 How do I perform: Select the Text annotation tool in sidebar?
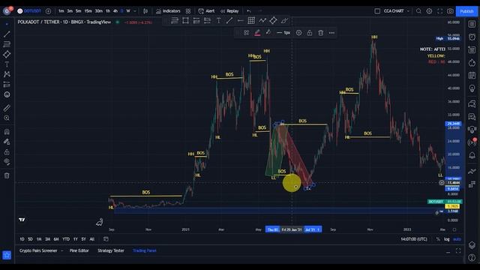click(x=7, y=64)
